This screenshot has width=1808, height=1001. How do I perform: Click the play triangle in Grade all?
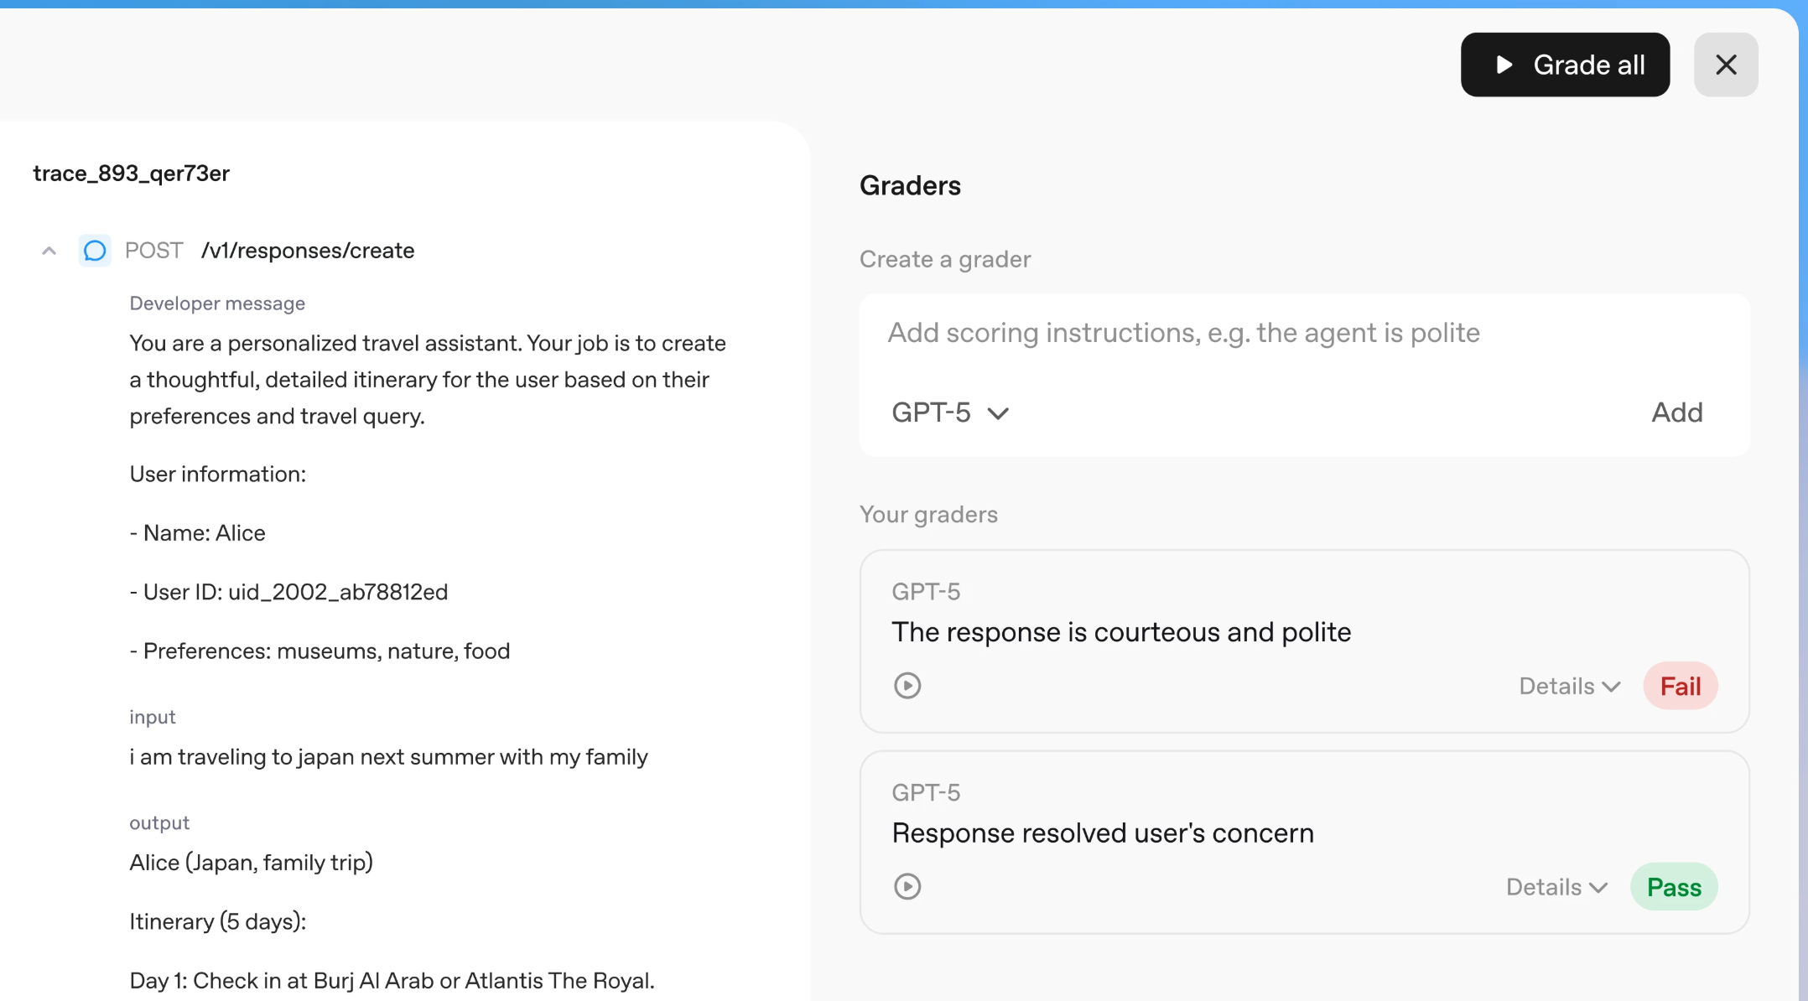point(1504,65)
